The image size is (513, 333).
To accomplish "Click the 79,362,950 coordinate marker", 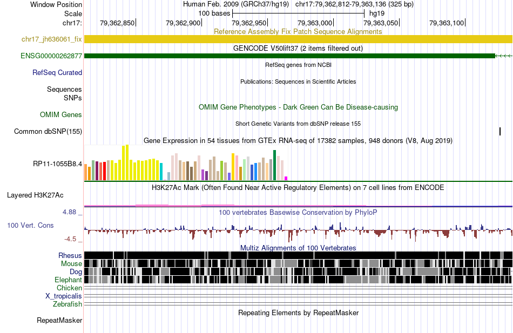I will click(249, 23).
